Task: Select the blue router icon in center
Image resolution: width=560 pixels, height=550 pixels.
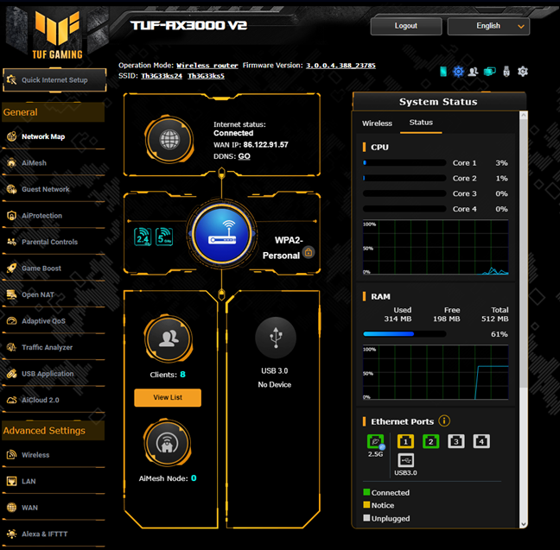Action: pos(222,235)
